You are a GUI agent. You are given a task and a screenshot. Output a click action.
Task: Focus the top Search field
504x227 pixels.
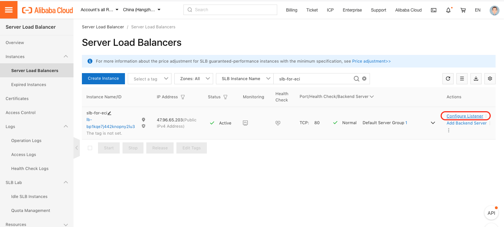(230, 10)
